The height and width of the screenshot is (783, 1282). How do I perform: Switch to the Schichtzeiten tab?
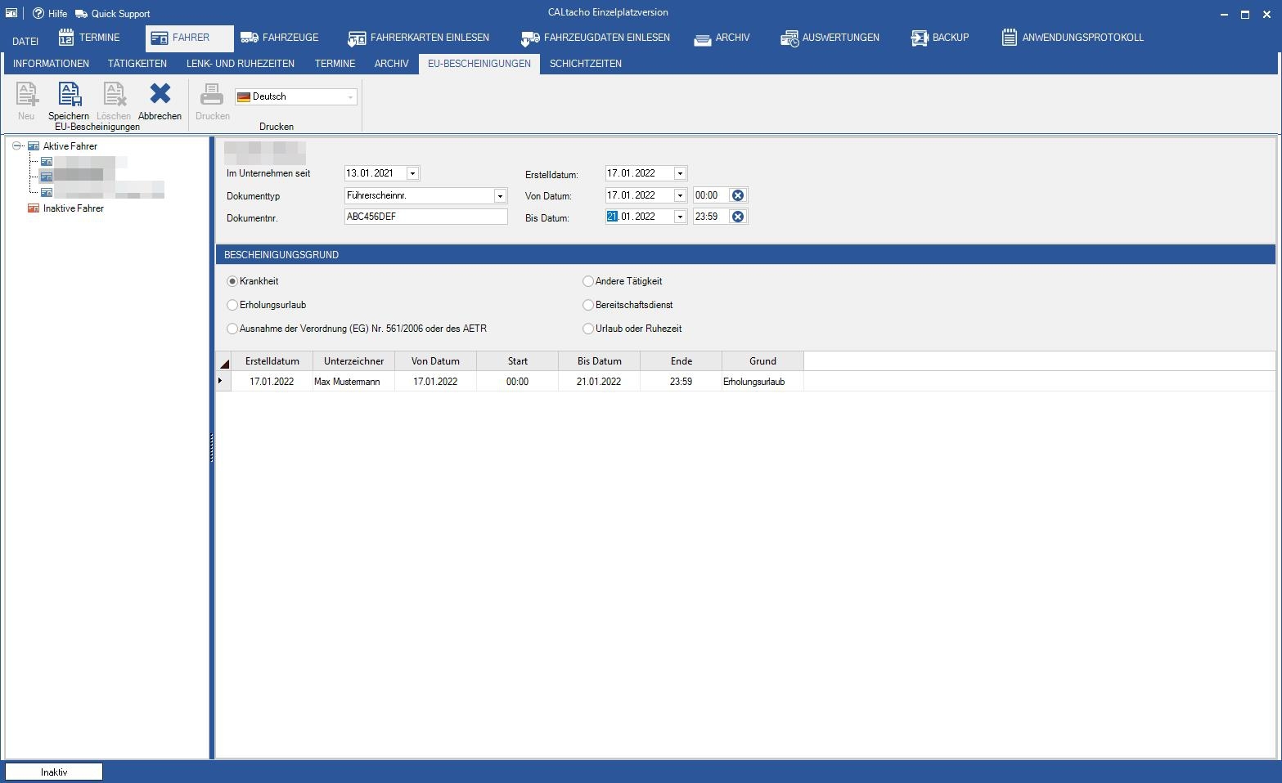pyautogui.click(x=585, y=64)
